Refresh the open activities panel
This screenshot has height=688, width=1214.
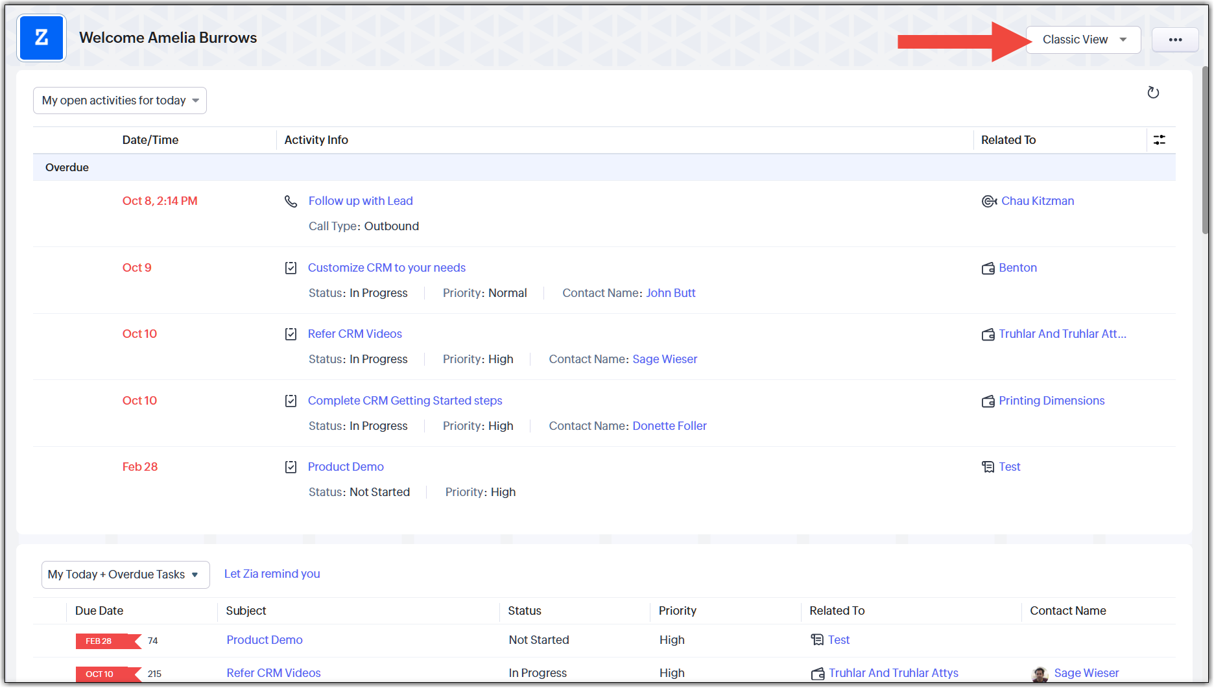[1153, 93]
